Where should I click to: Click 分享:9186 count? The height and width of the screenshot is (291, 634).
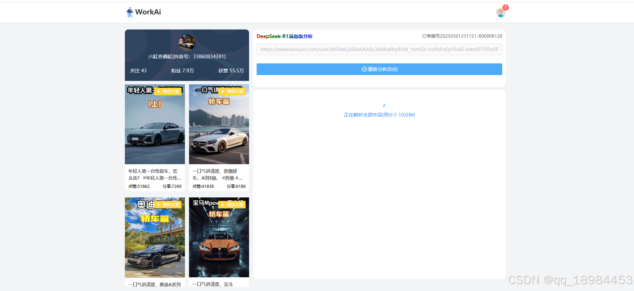point(236,186)
